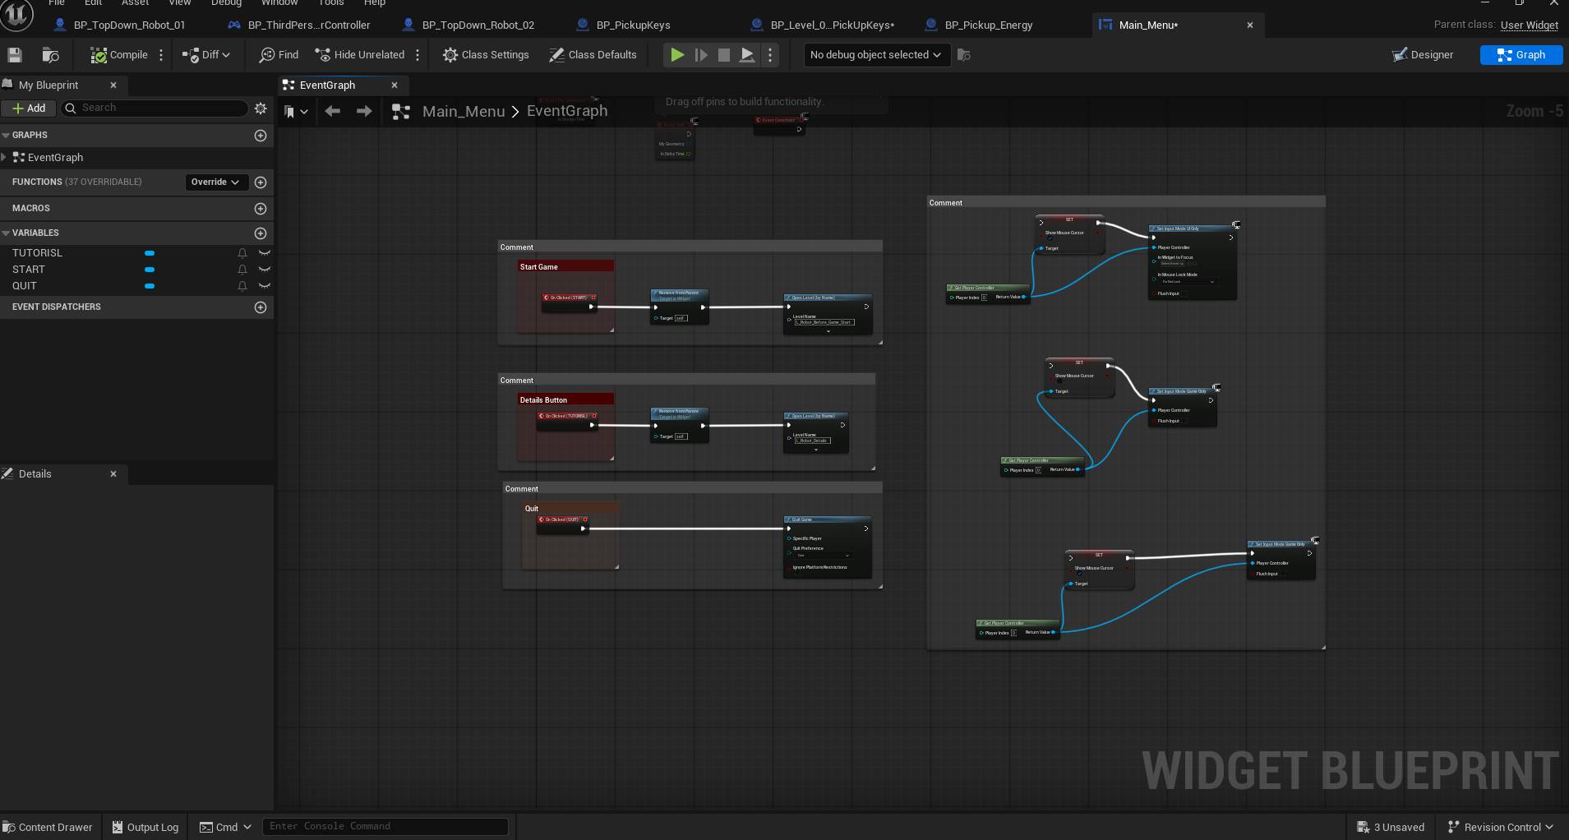Open the Cmd console type dropdown
Viewport: 1569px width, 840px height.
[x=226, y=827]
